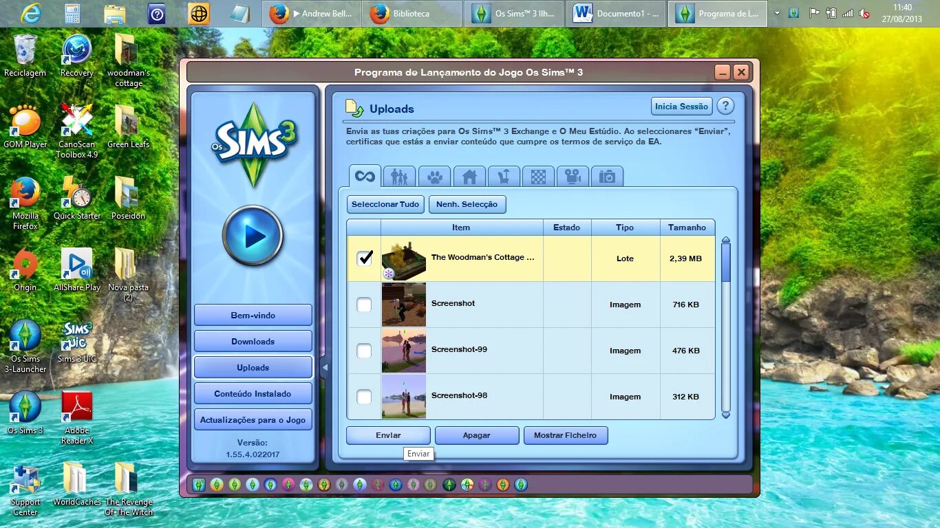Switch to the Sims households tab

click(x=399, y=177)
